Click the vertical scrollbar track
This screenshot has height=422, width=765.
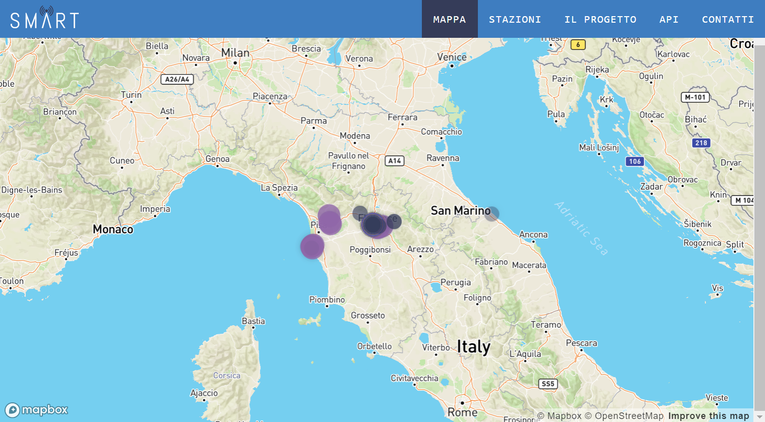(x=759, y=227)
